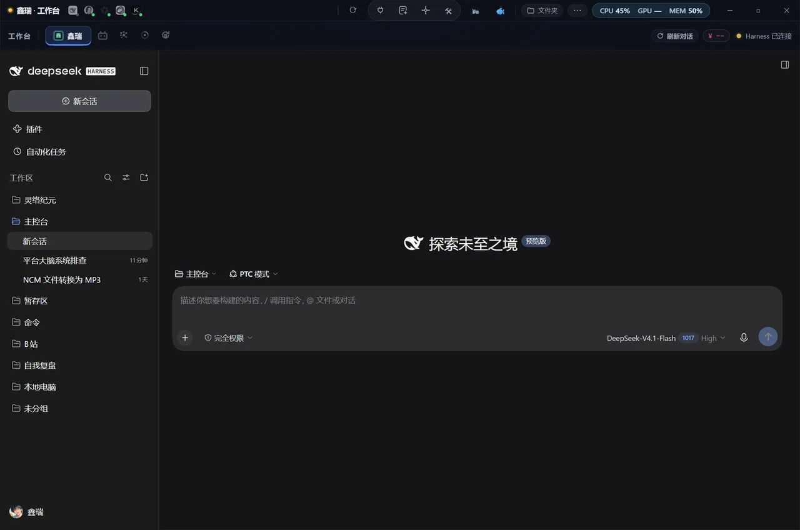Select 新会话 conversation in sidebar list
Viewport: 800px width, 530px height.
(79, 241)
